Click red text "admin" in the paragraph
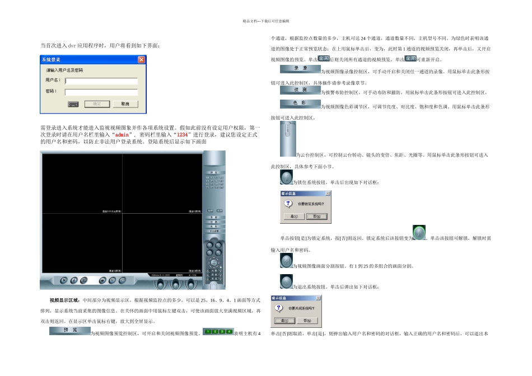The width and height of the screenshot is (532, 376). click(122, 135)
